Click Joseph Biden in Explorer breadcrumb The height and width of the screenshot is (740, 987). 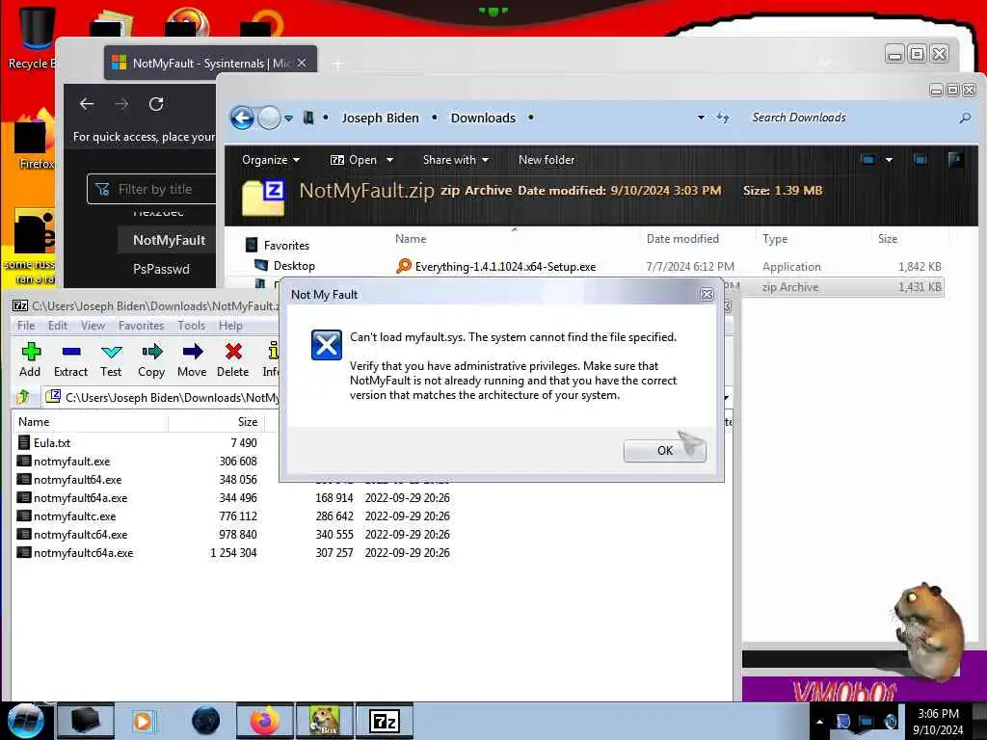point(380,118)
